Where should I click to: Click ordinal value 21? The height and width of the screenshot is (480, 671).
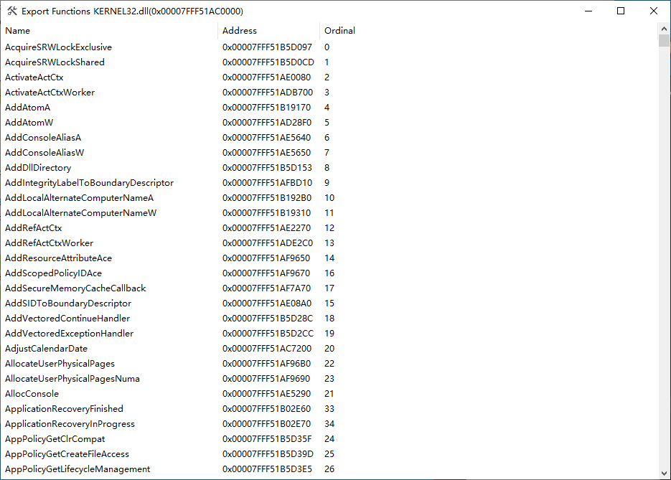coord(329,394)
